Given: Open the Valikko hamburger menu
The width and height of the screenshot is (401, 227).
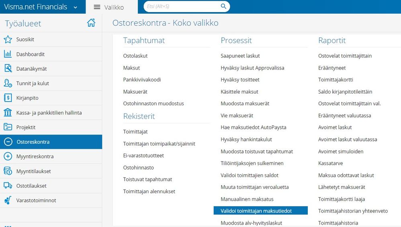Looking at the screenshot, I should point(97,7).
